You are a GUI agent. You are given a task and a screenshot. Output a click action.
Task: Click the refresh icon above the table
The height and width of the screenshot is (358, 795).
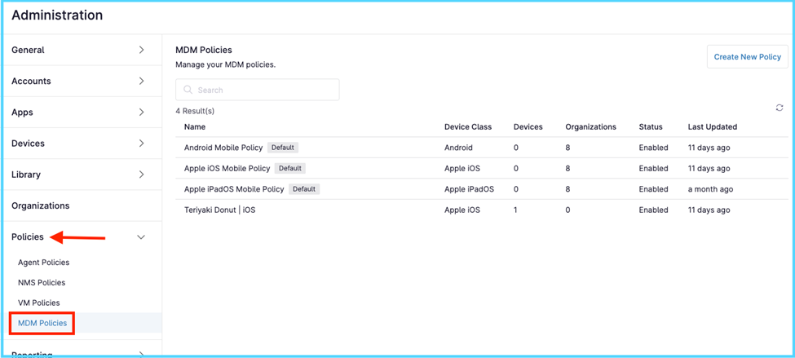tap(779, 108)
